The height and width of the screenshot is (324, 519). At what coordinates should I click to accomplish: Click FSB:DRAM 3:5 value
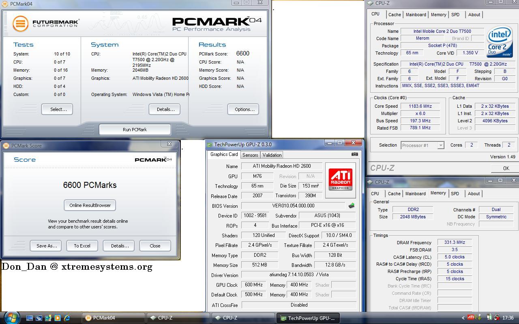pos(455,249)
